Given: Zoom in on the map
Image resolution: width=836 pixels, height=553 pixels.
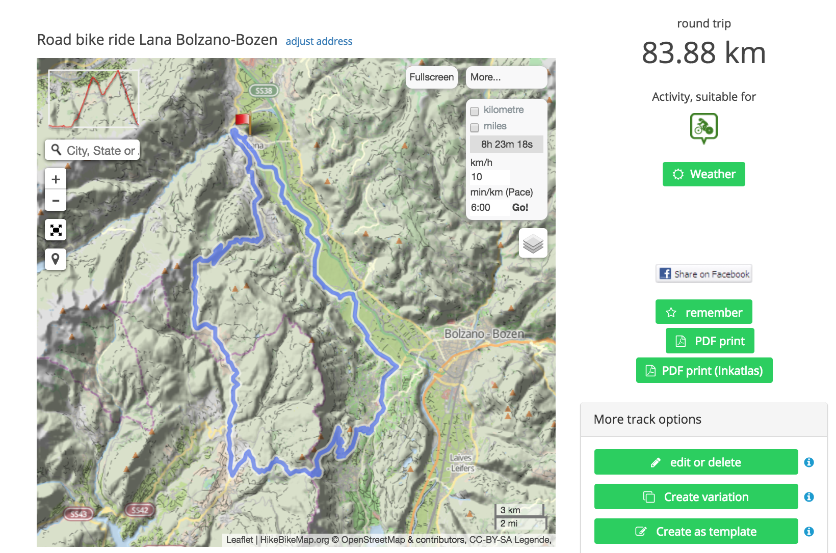Looking at the screenshot, I should point(56,178).
